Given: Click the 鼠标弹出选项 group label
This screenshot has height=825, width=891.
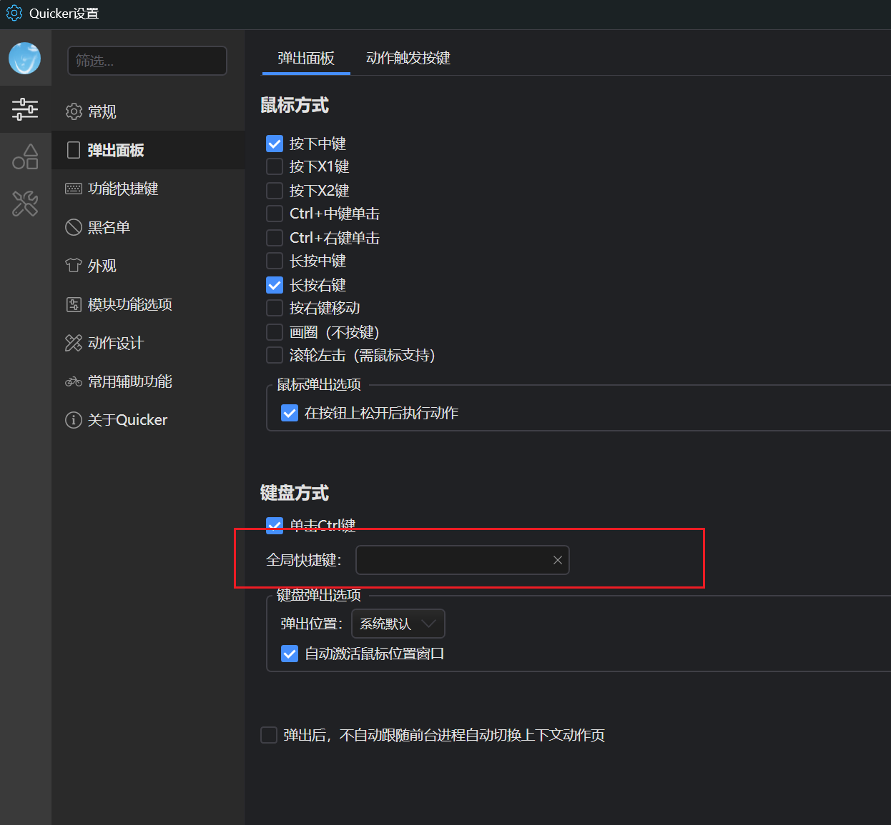Looking at the screenshot, I should pyautogui.click(x=319, y=384).
